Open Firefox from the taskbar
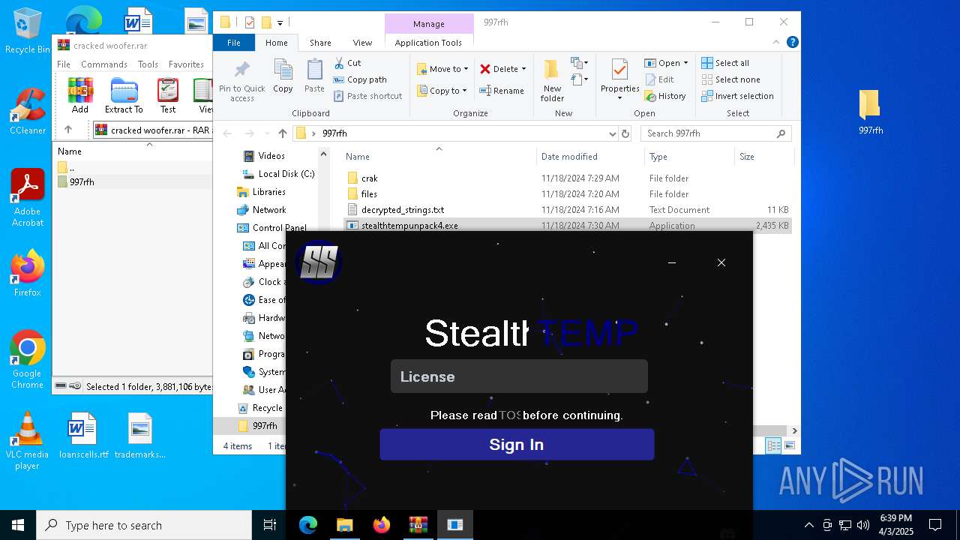Screen dimensions: 960x540 (x=382, y=525)
